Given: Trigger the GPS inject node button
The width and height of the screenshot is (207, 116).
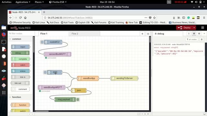Looking at the screenshot, I should coord(45,72).
